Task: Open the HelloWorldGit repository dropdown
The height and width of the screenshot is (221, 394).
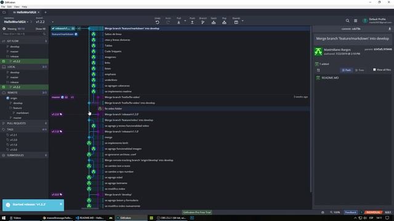Action: pos(16,22)
